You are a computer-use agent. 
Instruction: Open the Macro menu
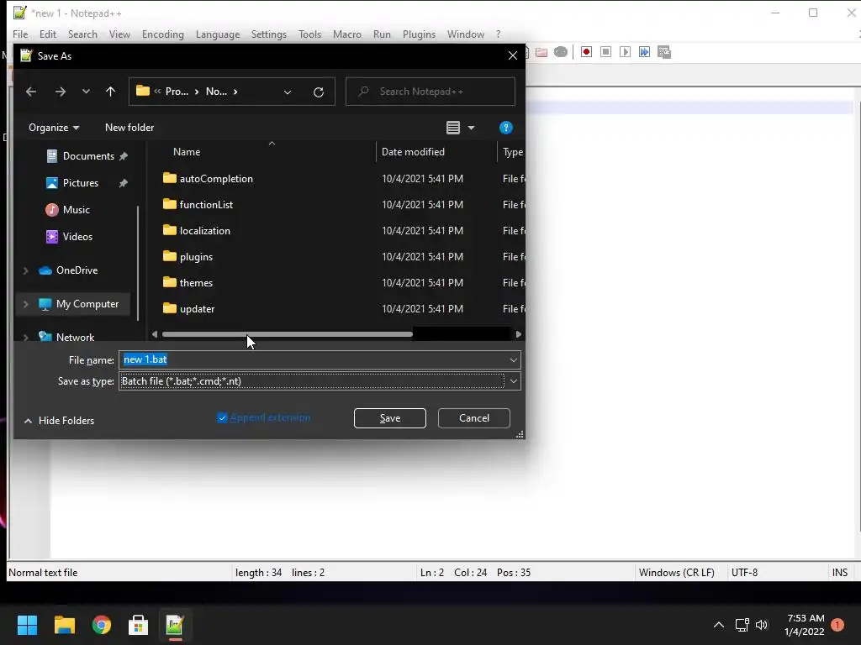[347, 34]
